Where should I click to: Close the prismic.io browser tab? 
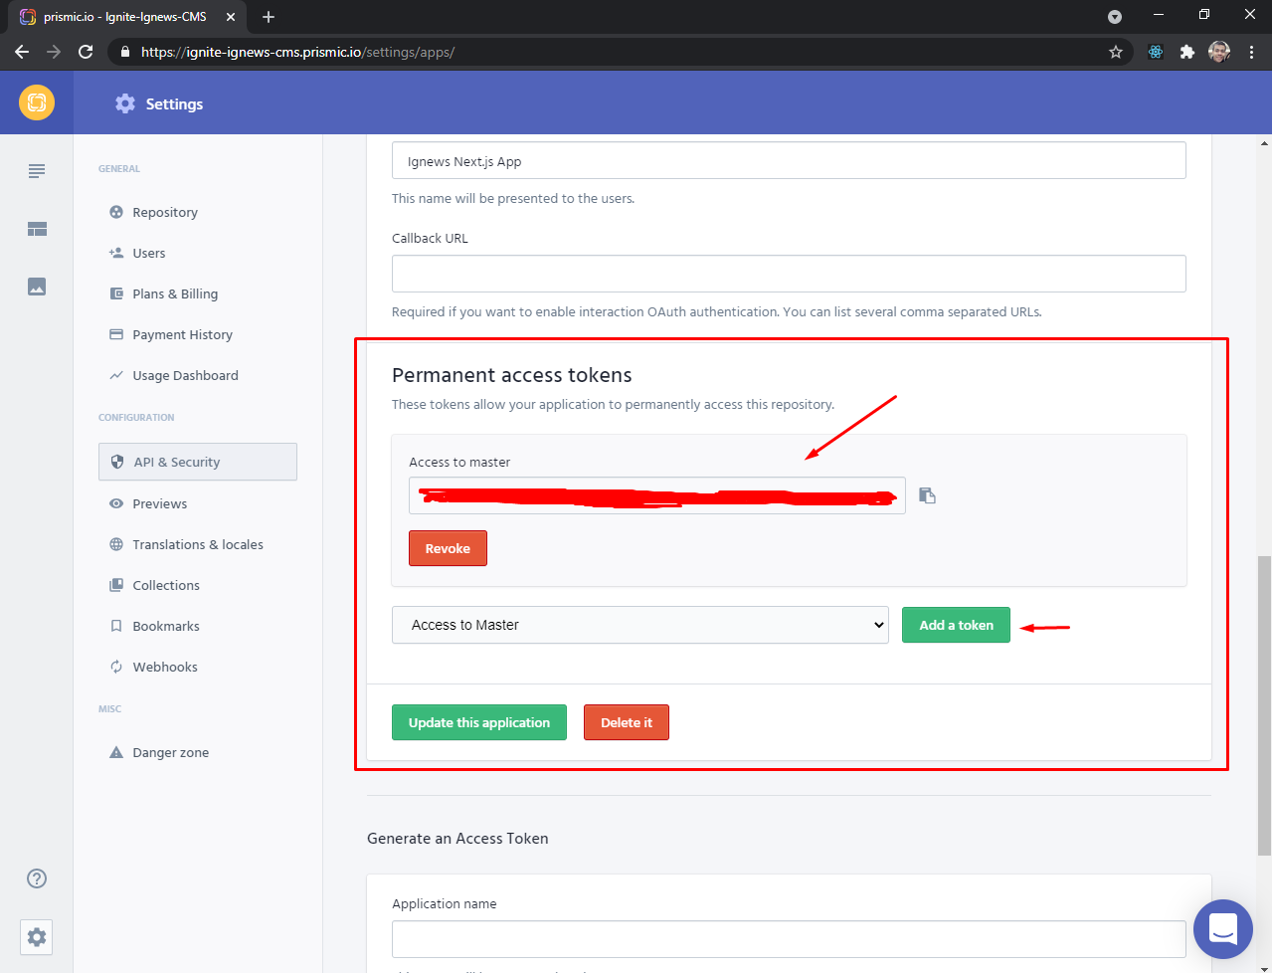coord(231,17)
